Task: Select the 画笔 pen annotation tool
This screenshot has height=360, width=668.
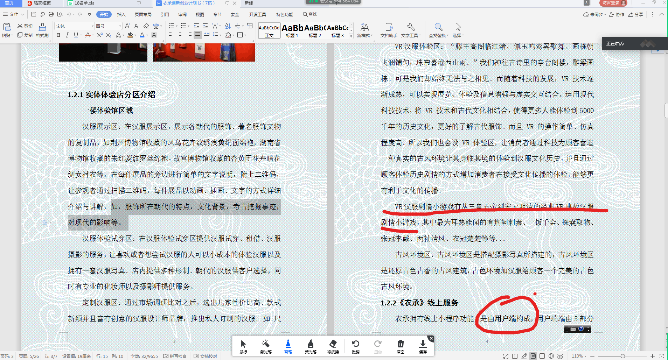Action: [287, 346]
